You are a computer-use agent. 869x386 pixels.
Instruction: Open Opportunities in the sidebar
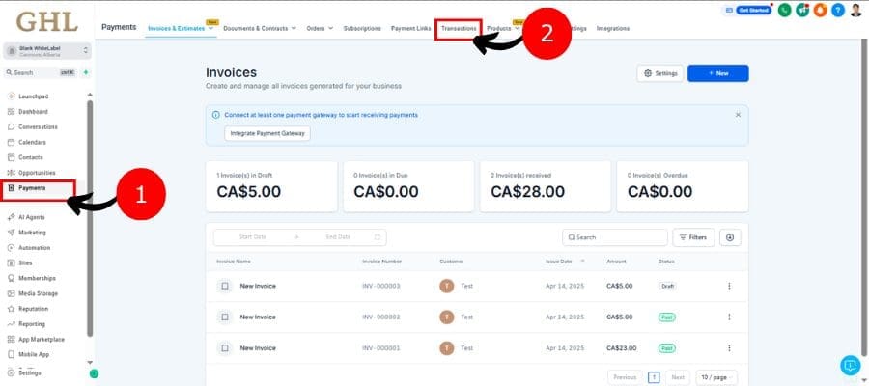[x=37, y=173]
